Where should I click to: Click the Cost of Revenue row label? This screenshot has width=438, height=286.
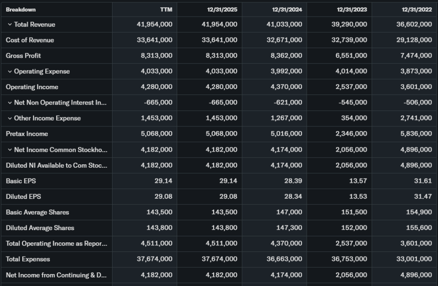30,40
